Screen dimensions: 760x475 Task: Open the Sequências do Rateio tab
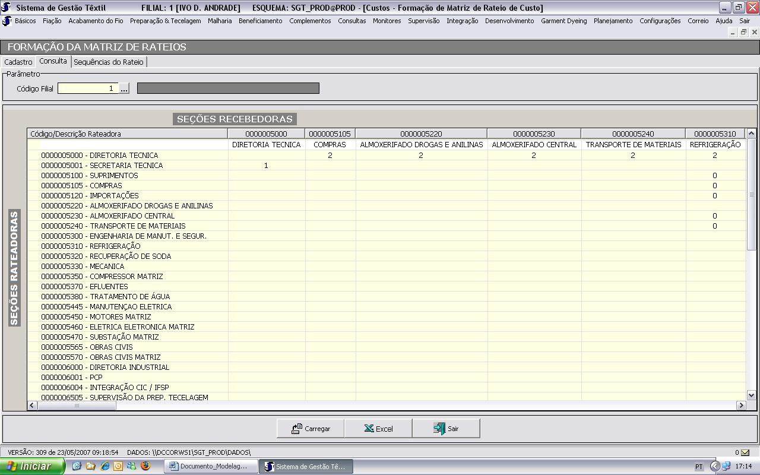tap(108, 62)
